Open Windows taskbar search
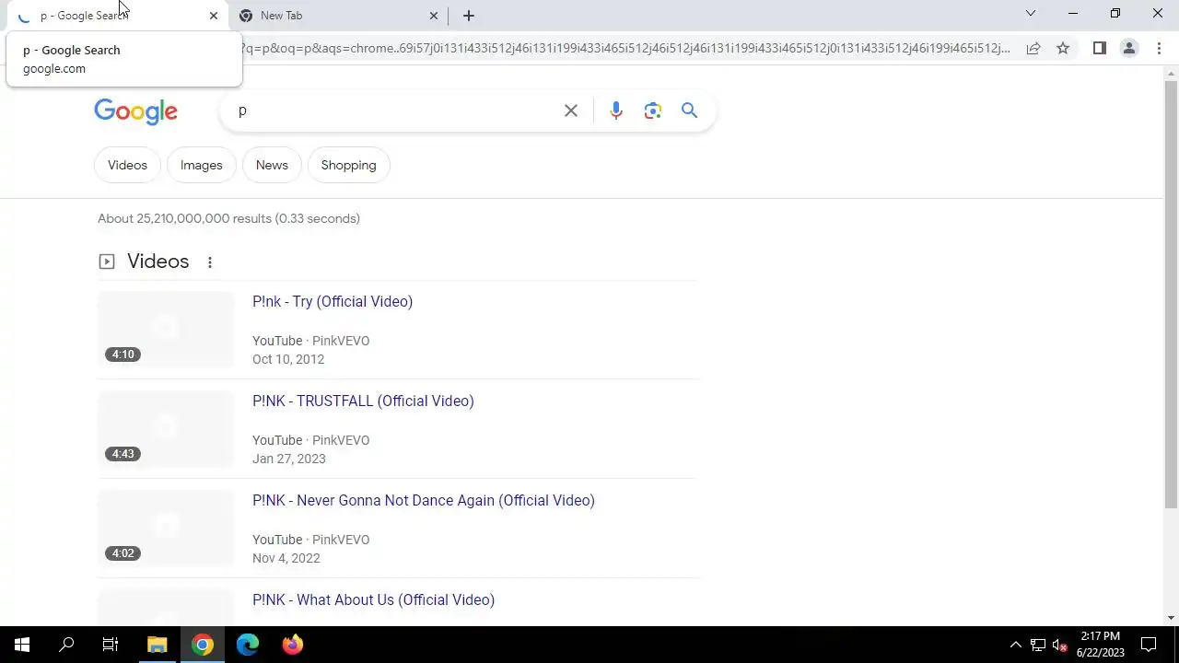 [x=66, y=645]
